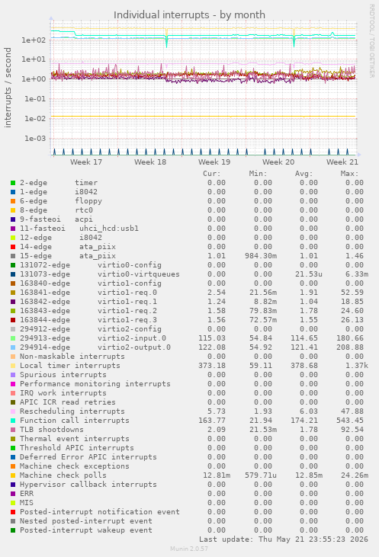
Task: Click the green timer legend color swatch
Action: 13,183
